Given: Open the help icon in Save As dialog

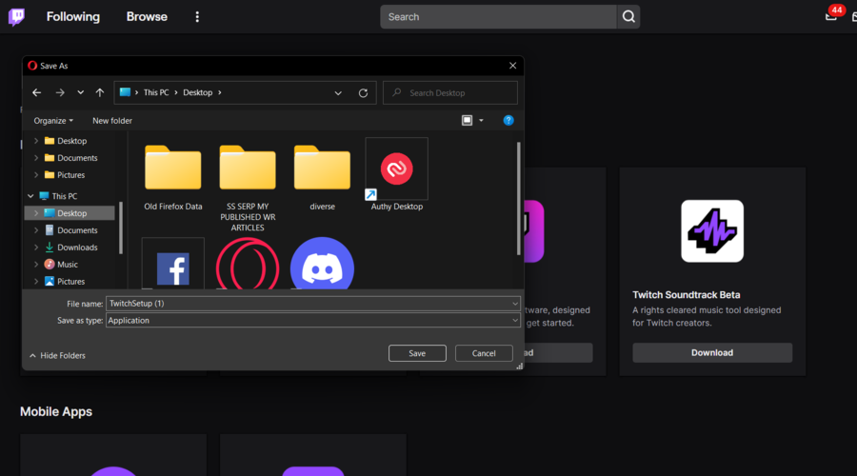Looking at the screenshot, I should 508,120.
